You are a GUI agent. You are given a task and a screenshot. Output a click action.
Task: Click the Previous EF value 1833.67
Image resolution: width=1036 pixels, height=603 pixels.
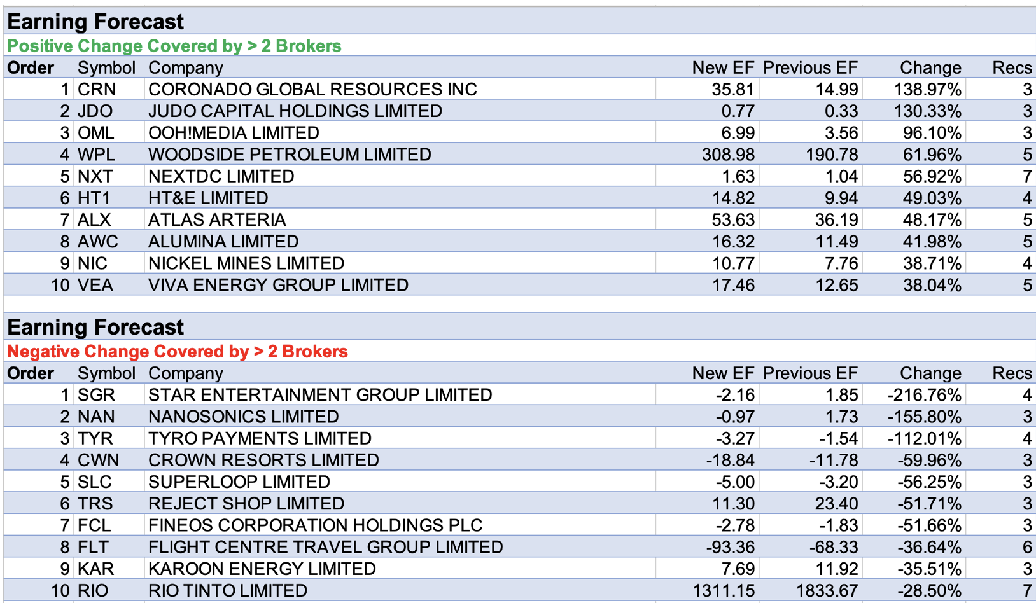click(826, 590)
